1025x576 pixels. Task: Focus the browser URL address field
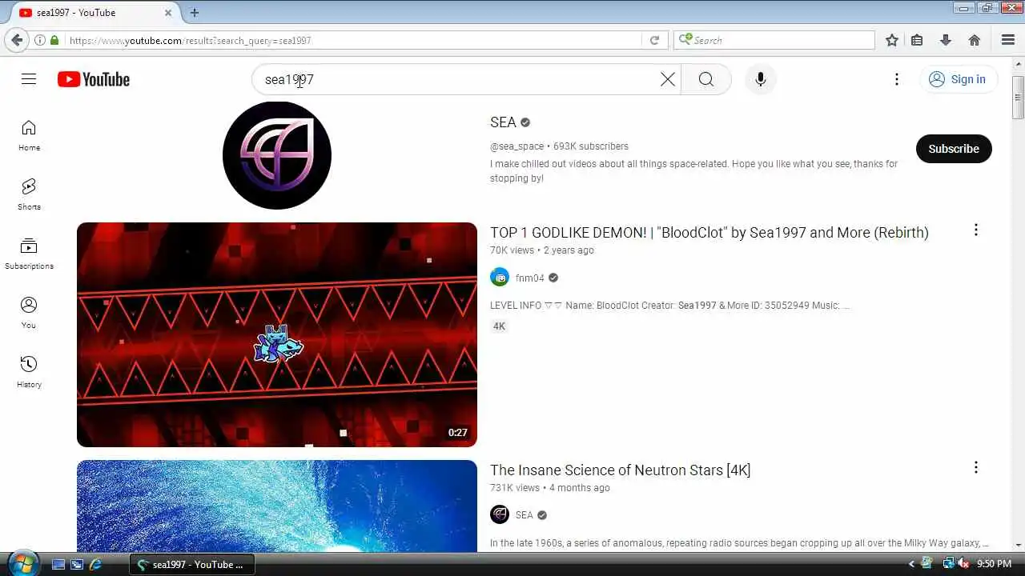click(352, 40)
